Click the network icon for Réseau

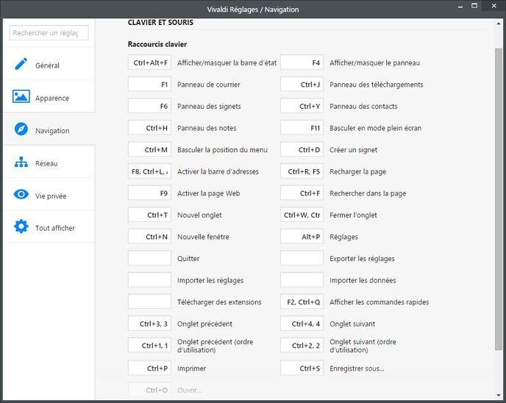pos(21,163)
